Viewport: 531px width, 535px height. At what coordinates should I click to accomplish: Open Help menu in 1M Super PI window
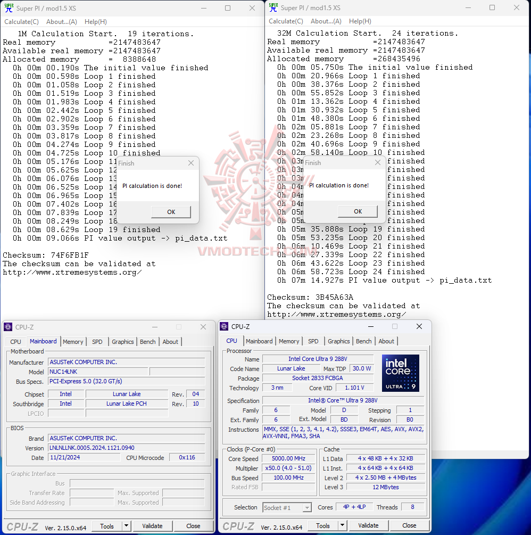95,22
